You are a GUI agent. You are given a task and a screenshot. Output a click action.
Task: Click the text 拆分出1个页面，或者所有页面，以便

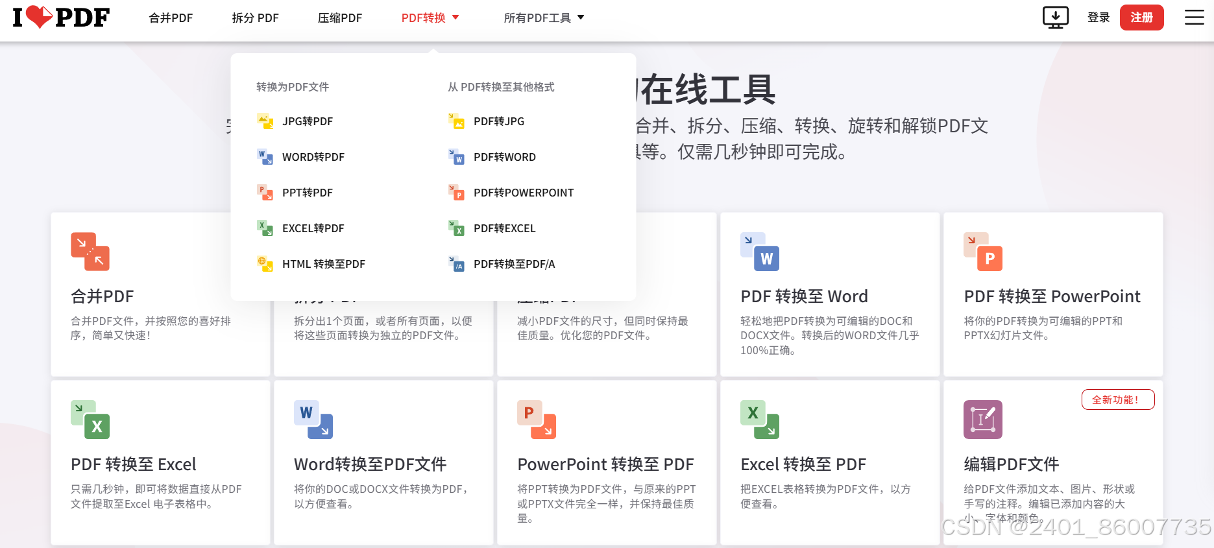383,321
